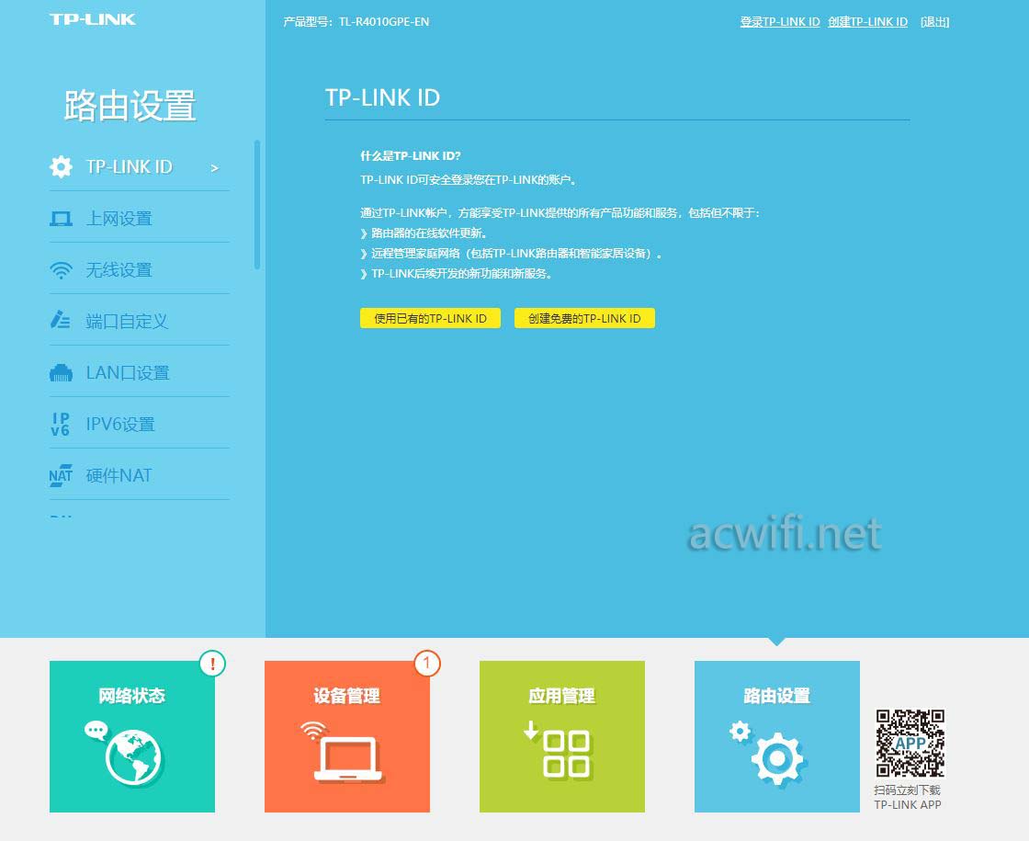
Task: Click the laptop icon for 上网设置
Action: click(x=61, y=219)
